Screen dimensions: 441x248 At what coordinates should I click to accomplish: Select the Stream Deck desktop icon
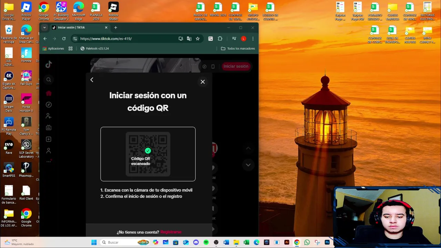pos(9,103)
